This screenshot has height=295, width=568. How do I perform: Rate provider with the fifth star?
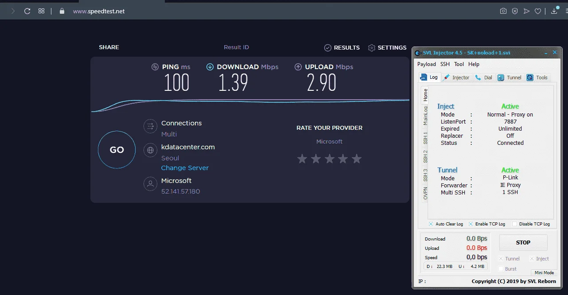357,159
